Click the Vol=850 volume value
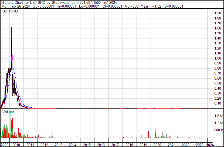Screen dimensions: 224x147 (x=131, y=6)
